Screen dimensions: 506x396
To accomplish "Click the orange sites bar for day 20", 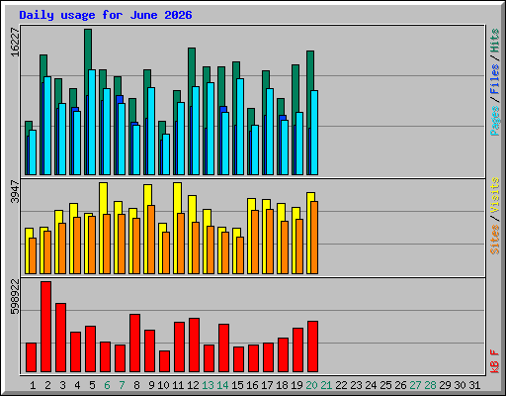I will coord(314,238).
